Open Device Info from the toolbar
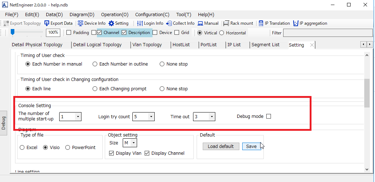 81,23
